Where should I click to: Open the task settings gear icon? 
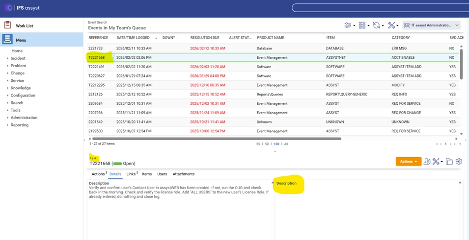[459, 162]
